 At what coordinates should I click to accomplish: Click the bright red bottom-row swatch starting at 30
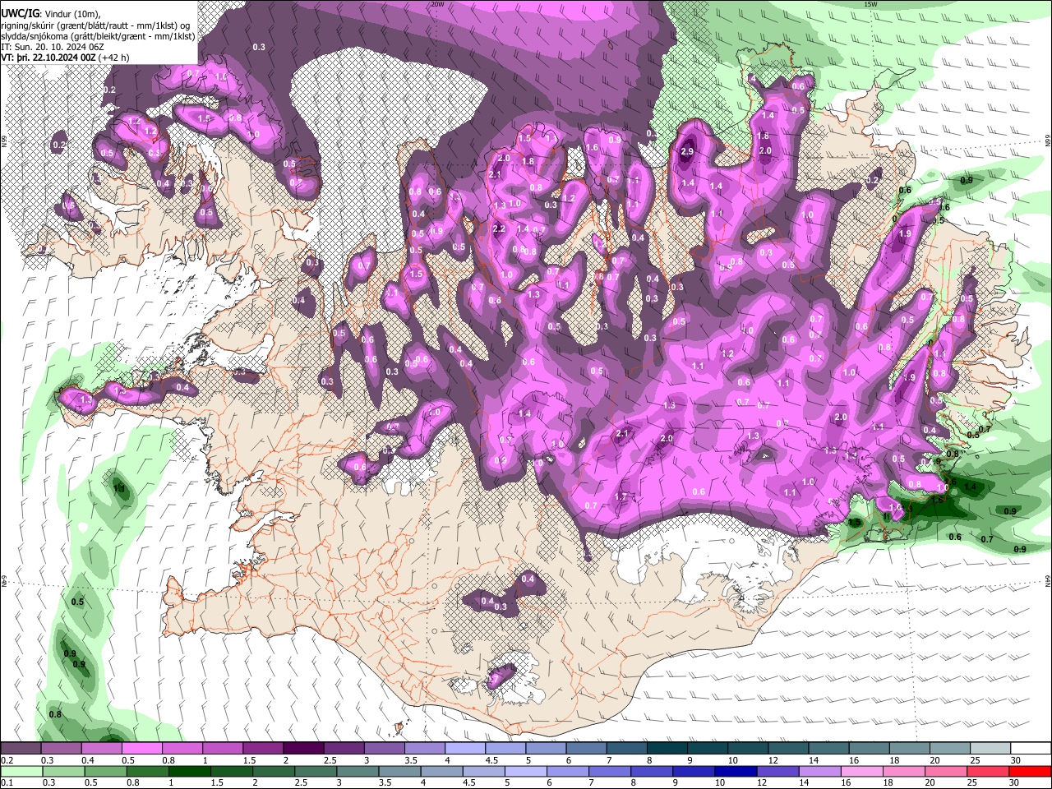pos(1030,771)
